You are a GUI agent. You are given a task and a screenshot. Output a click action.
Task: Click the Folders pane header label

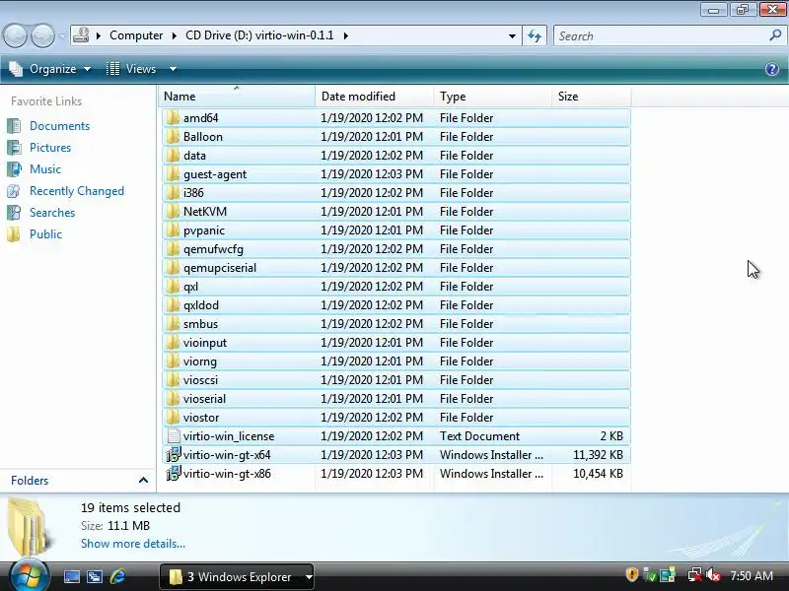[30, 481]
